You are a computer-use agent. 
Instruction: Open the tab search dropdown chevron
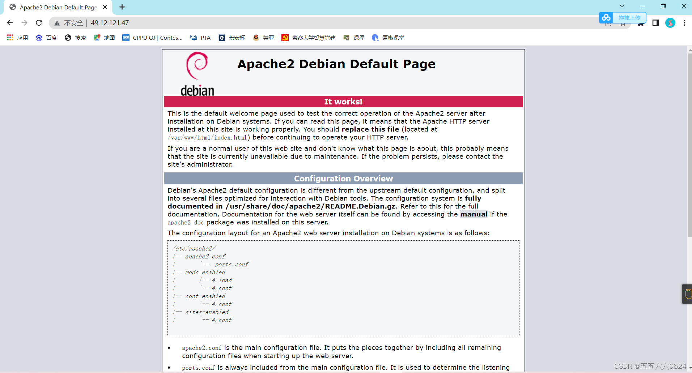622,6
